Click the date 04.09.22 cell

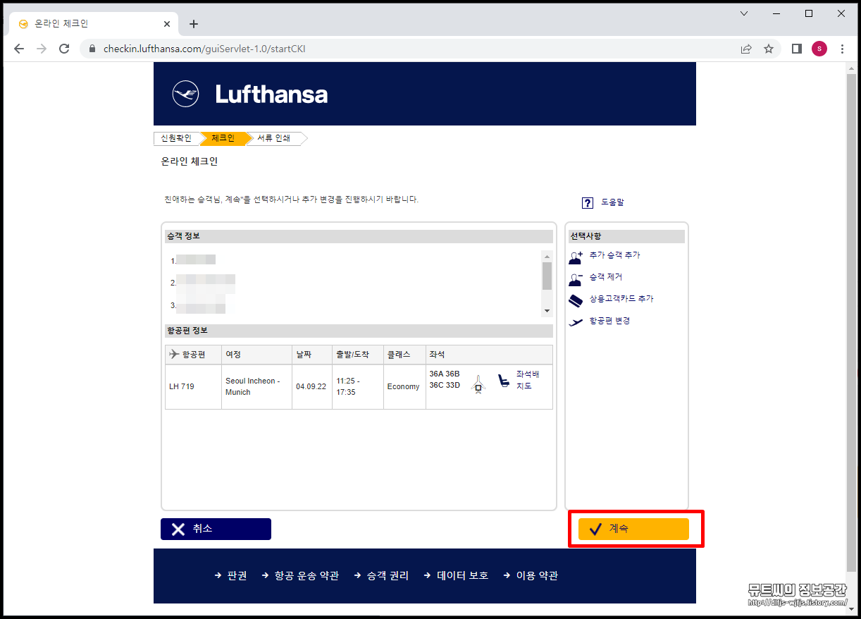click(x=312, y=386)
